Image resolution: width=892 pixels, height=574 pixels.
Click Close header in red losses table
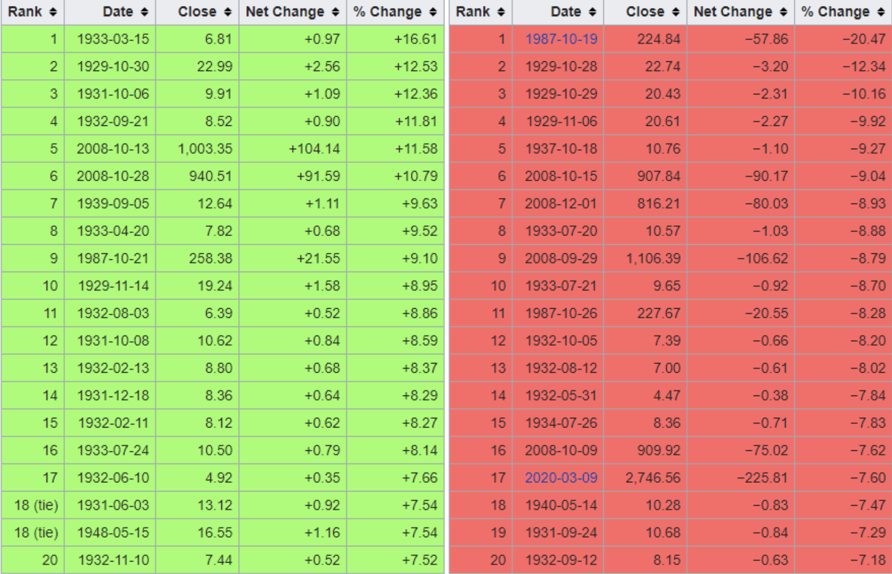645,12
